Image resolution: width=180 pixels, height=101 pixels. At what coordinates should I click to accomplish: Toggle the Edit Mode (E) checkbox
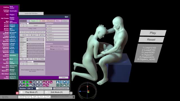point(47,92)
